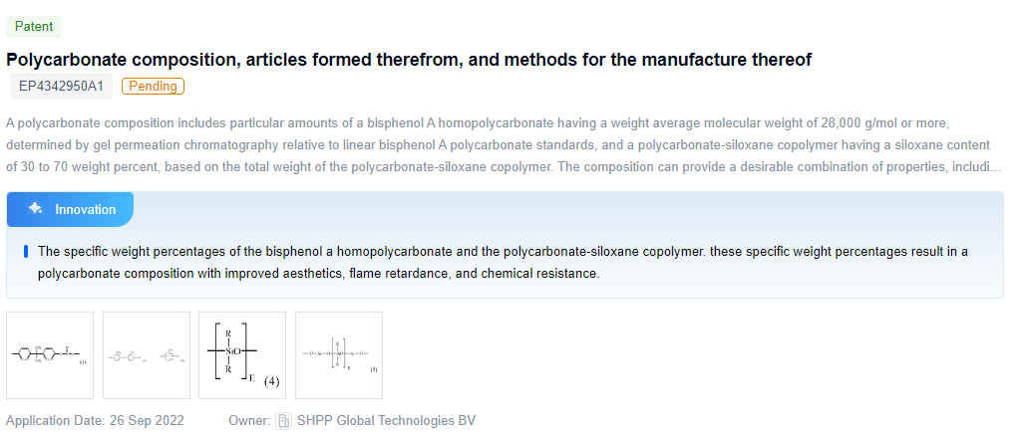Click the Application Date 26 Sep 2022 text

[x=95, y=421]
